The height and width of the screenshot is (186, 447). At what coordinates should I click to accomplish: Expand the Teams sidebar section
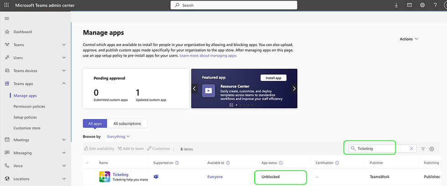point(64,45)
